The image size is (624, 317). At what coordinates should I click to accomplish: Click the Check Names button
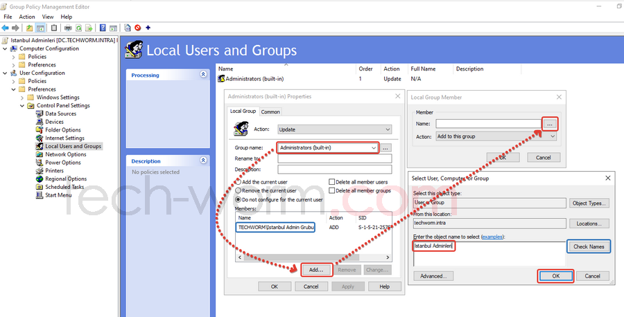589,246
